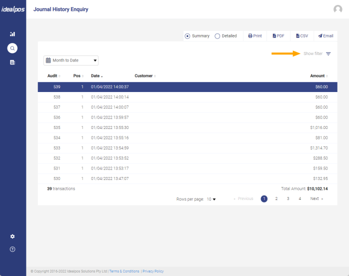Open the reports document icon in sidebar
The width and height of the screenshot is (349, 276).
tap(12, 62)
